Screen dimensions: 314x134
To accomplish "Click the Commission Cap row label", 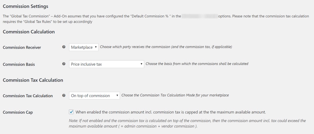I will pyautogui.click(x=18, y=112).
